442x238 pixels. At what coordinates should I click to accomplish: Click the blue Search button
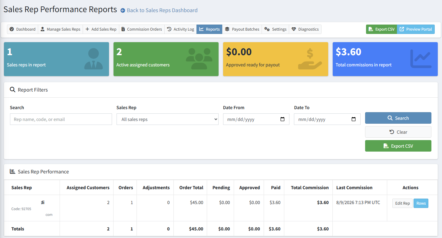tap(398, 118)
